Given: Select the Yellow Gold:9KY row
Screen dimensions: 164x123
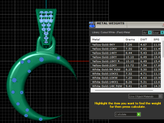Looking at the screenshot, I should (x=126, y=44).
